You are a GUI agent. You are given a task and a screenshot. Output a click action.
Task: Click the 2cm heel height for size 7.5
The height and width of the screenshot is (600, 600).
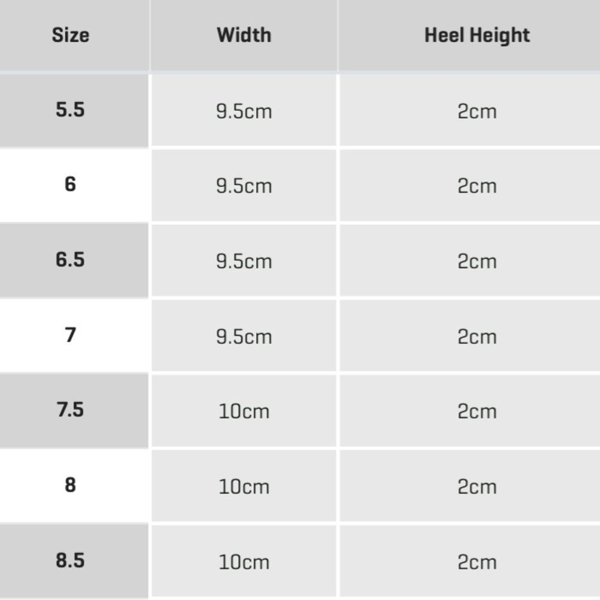(477, 412)
